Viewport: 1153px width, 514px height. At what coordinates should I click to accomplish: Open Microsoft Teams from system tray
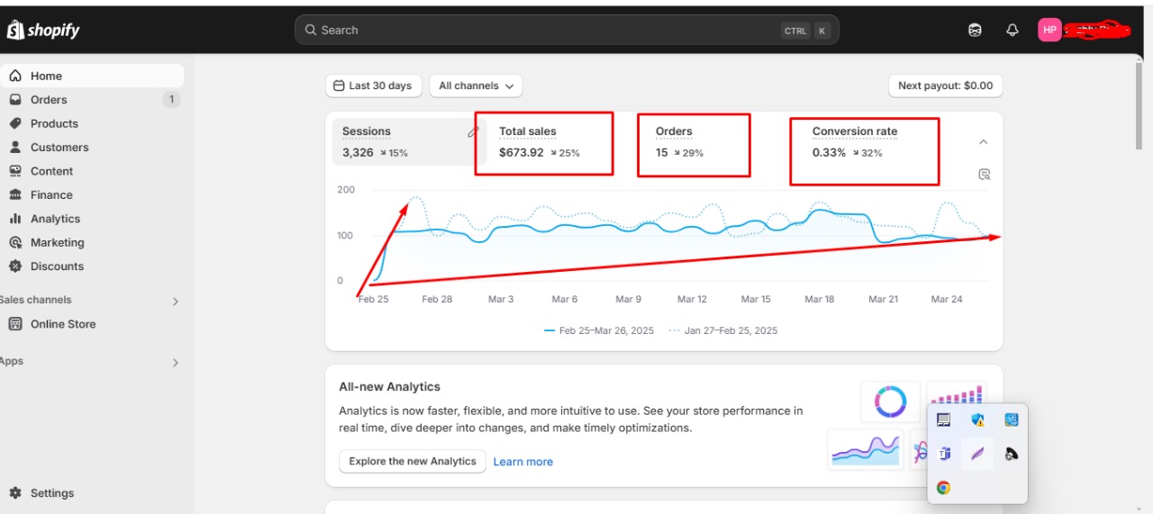pos(944,454)
